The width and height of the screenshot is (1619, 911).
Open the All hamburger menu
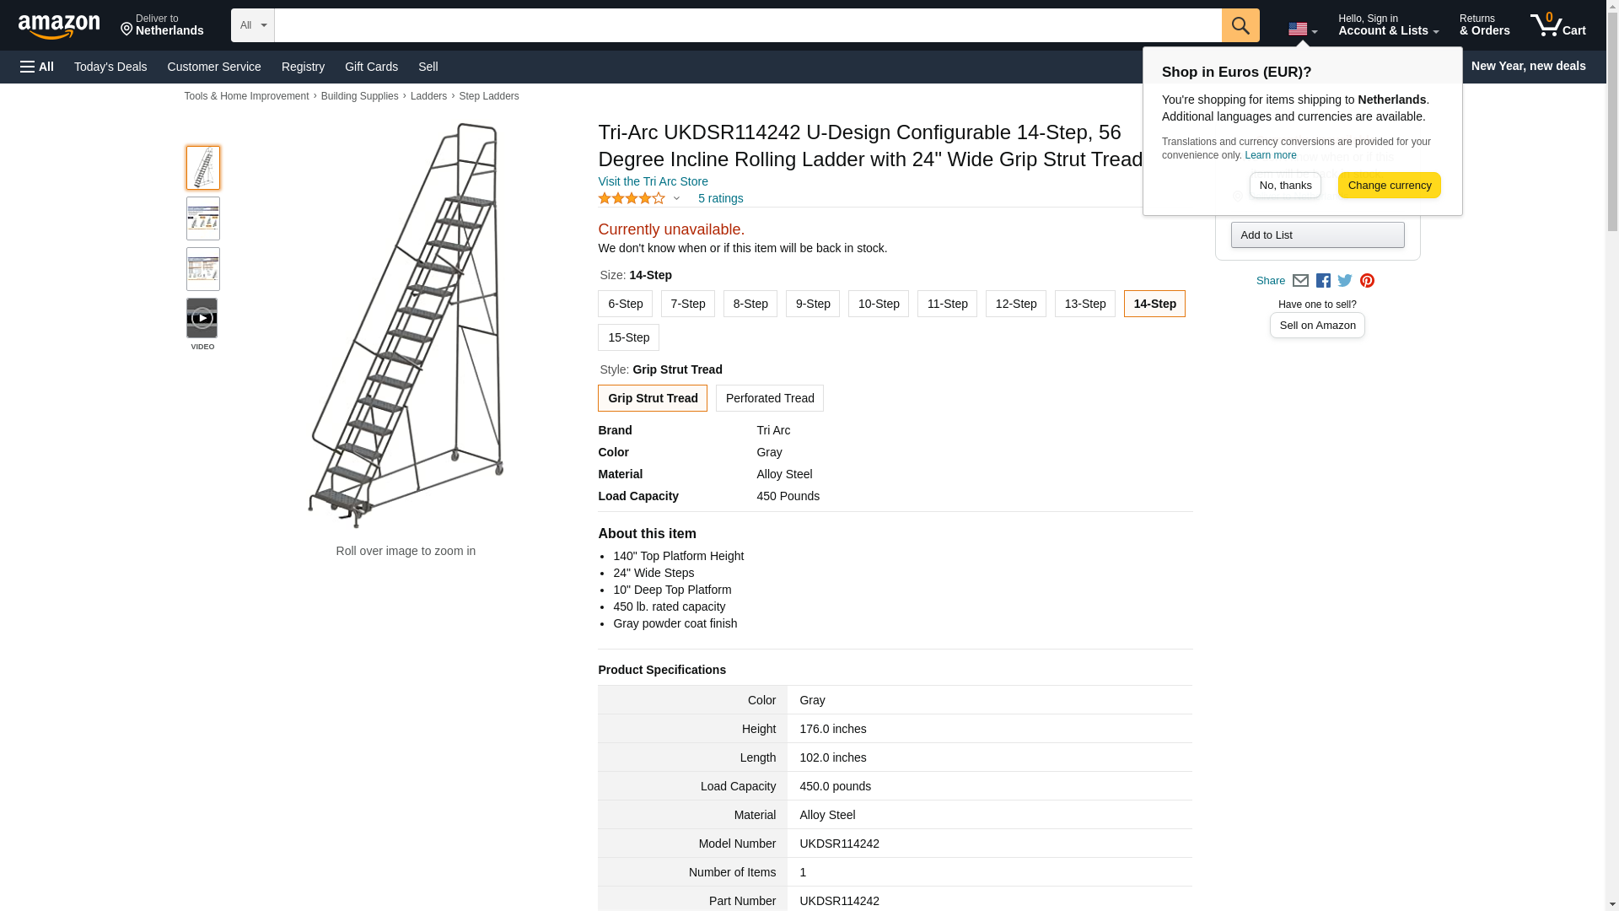(x=37, y=67)
